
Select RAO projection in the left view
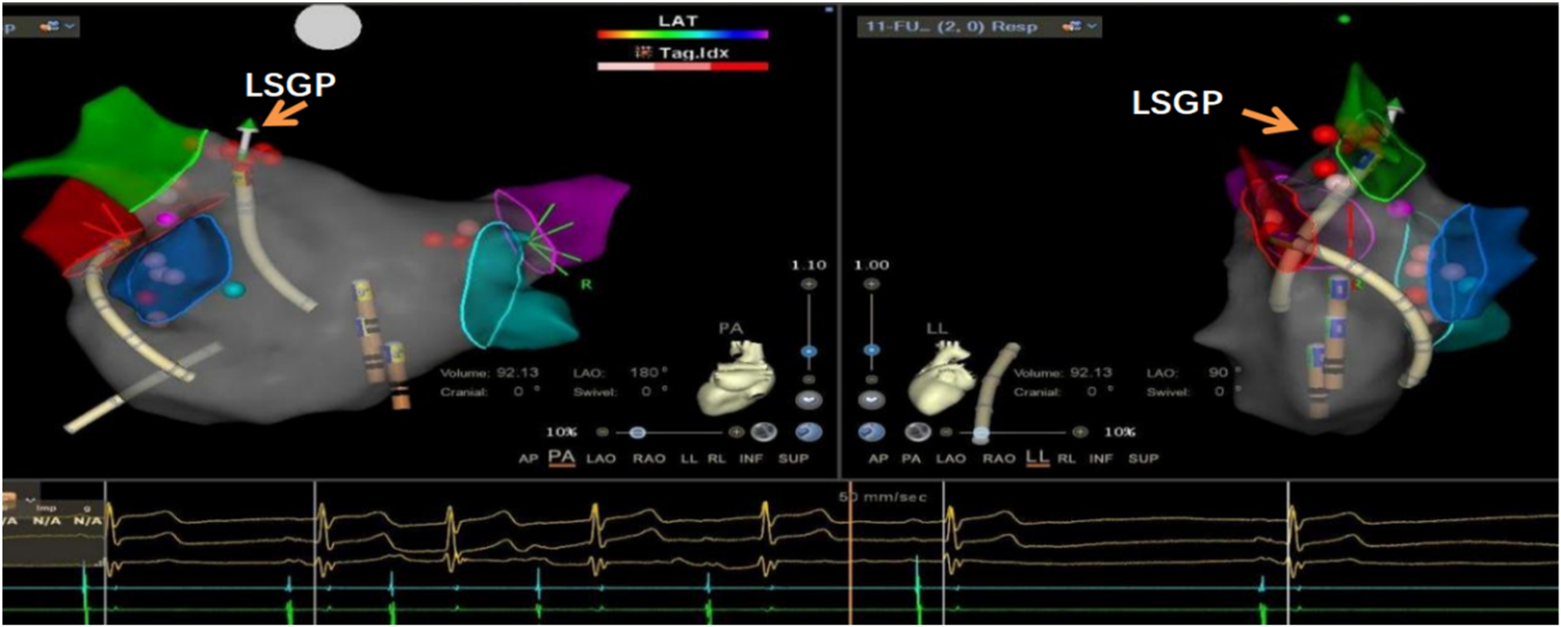pyautogui.click(x=648, y=459)
